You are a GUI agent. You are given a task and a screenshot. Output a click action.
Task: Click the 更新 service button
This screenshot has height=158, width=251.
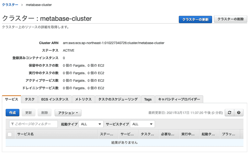click(29, 113)
